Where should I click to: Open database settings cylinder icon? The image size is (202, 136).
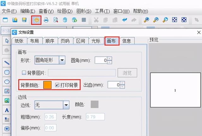(x=65, y=20)
